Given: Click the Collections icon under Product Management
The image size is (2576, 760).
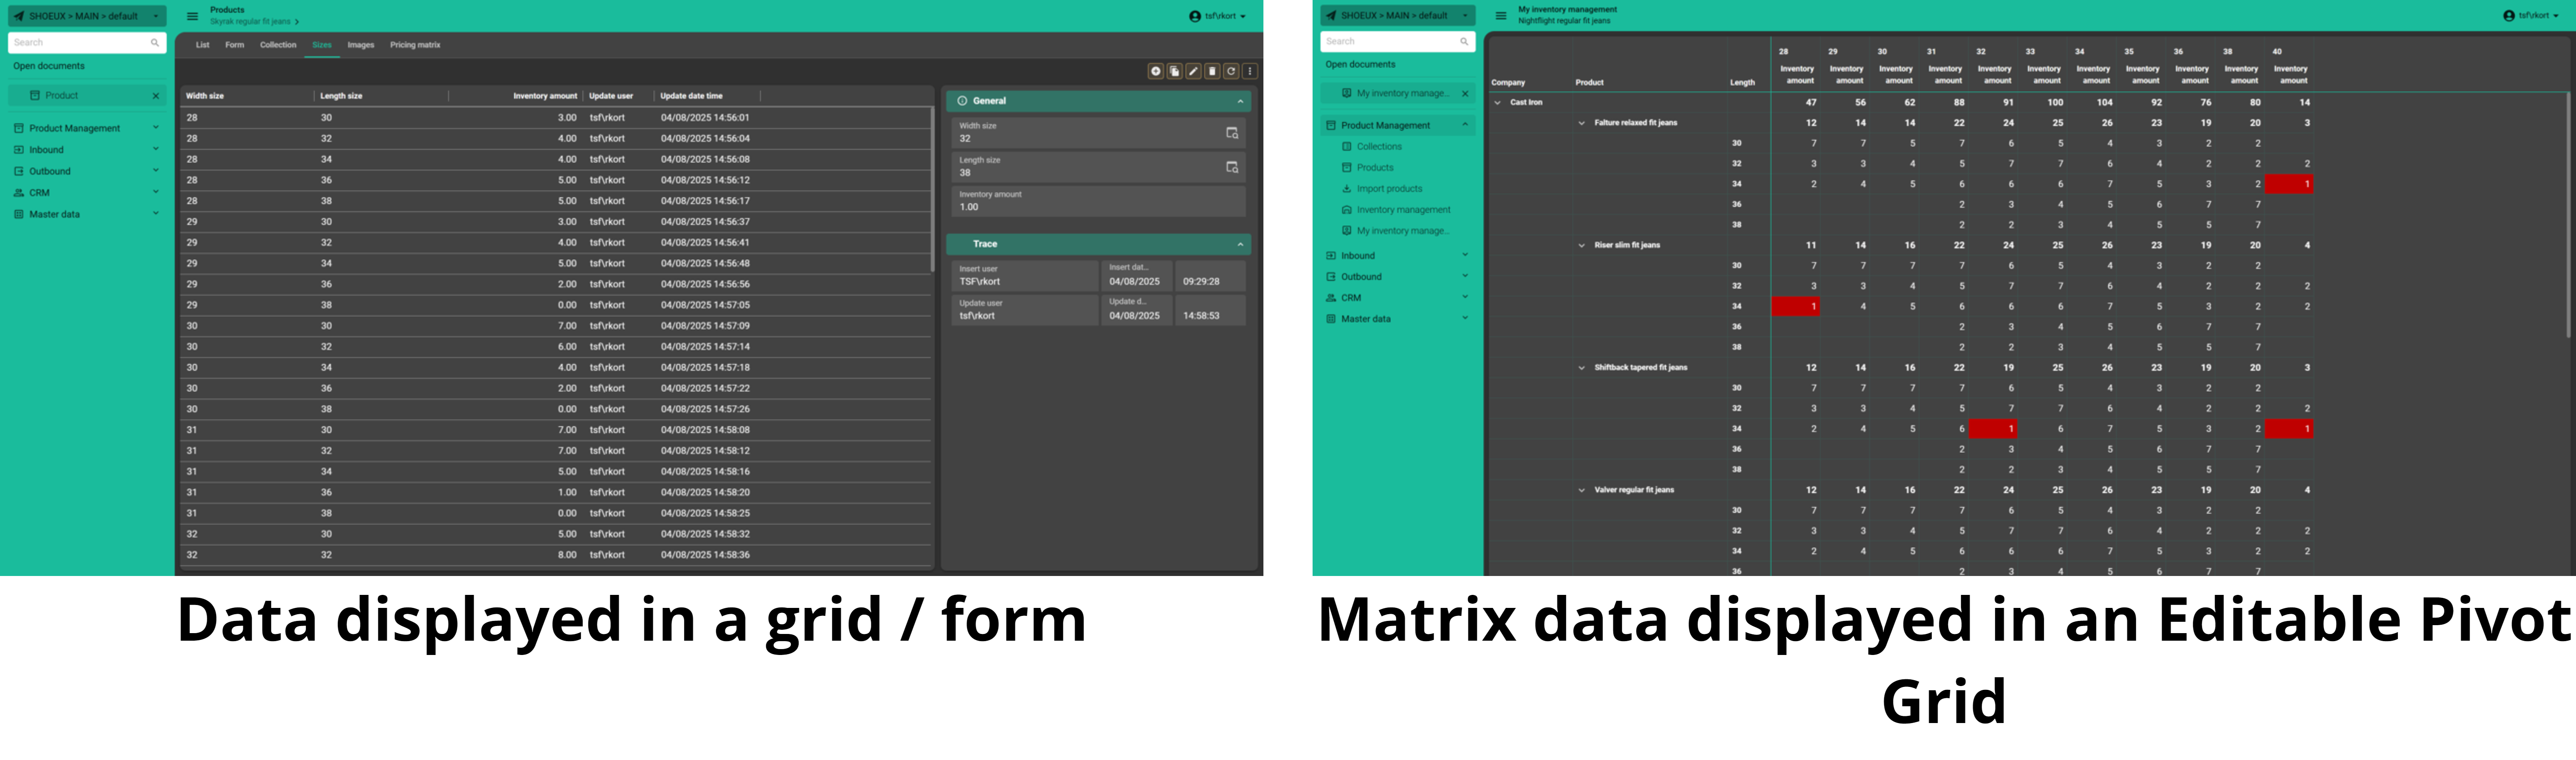Looking at the screenshot, I should (x=1347, y=147).
